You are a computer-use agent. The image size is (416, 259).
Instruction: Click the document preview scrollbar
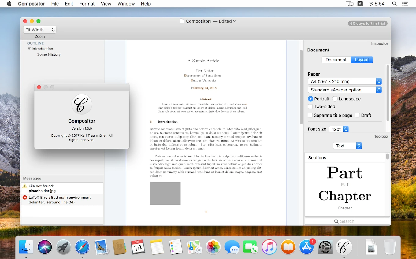tap(301, 87)
